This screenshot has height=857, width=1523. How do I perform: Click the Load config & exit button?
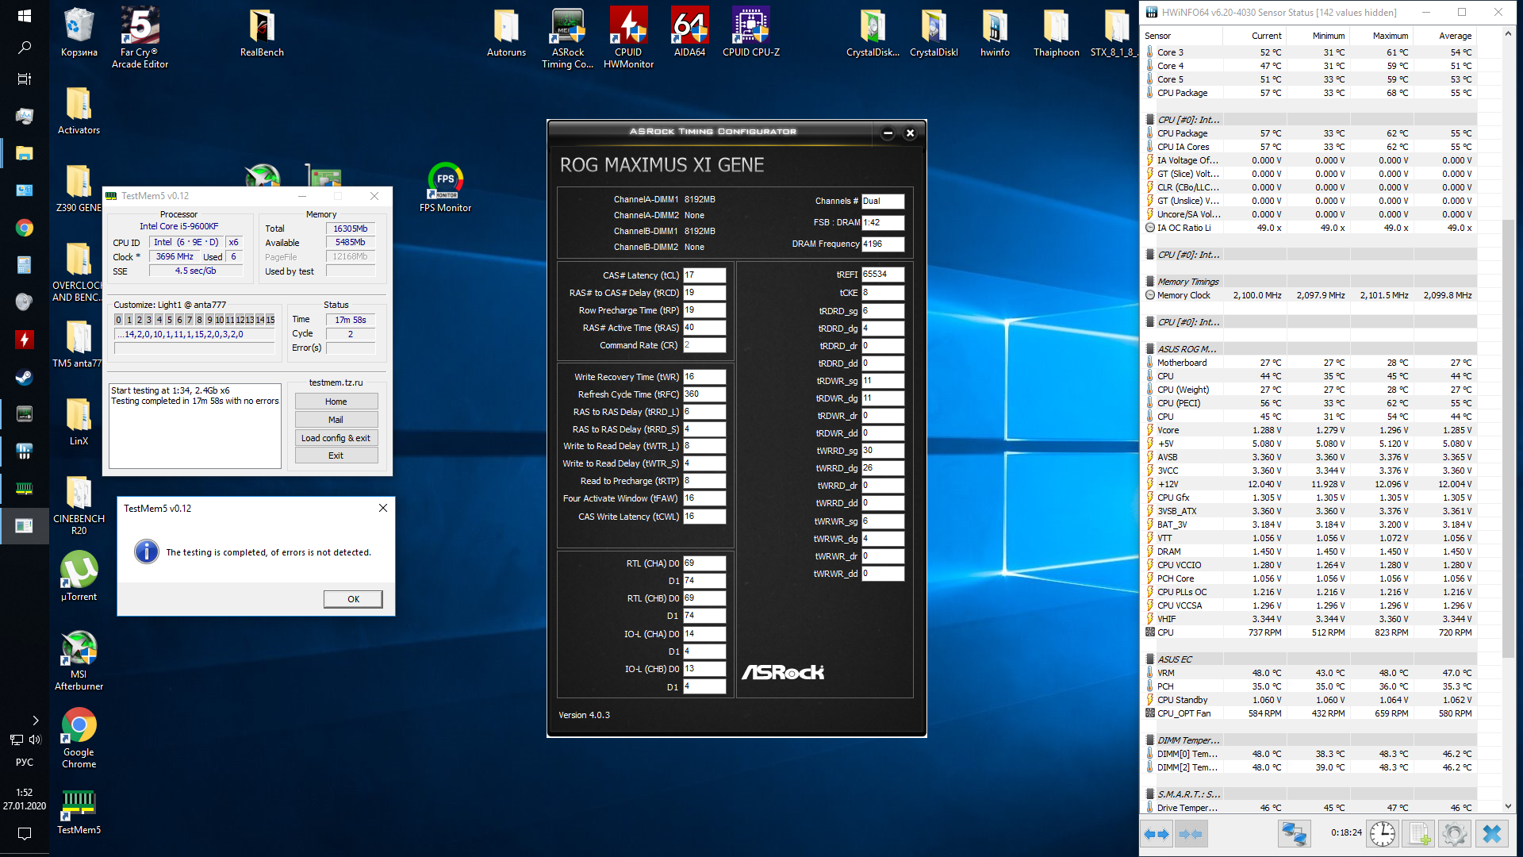336,438
